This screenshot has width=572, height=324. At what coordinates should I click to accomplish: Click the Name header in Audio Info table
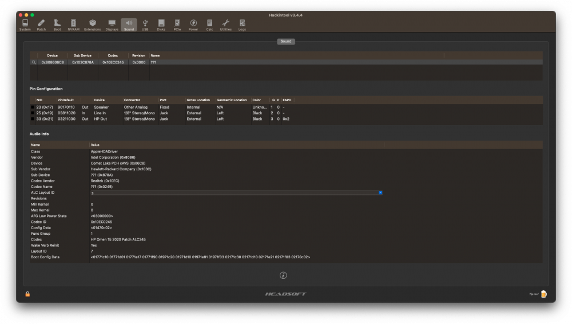click(35, 145)
